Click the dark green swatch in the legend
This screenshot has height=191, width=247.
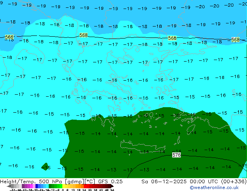tap(50, 186)
